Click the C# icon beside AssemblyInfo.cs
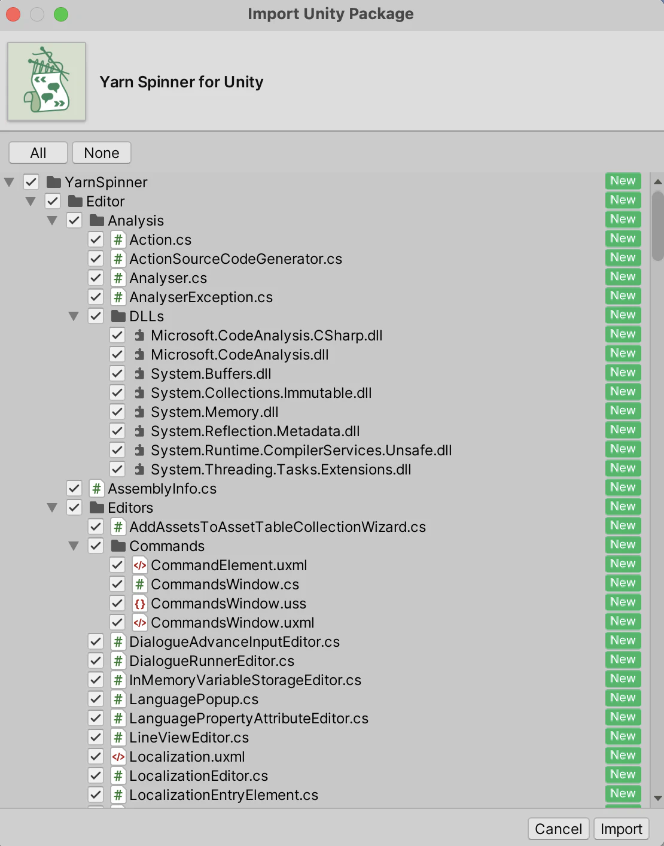 click(96, 489)
